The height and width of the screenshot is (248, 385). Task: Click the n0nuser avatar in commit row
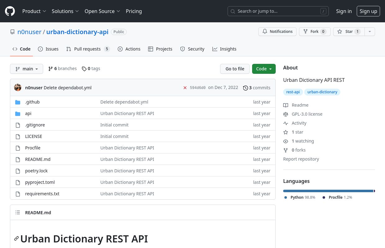tap(18, 87)
